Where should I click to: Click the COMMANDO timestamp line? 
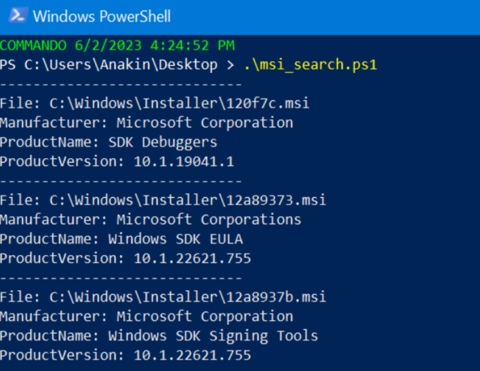point(117,45)
